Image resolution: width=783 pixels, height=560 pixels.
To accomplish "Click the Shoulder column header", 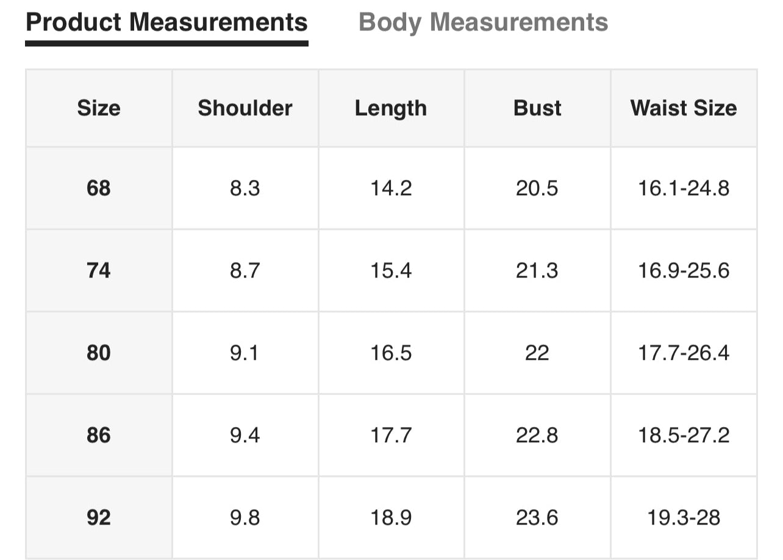I will point(245,108).
